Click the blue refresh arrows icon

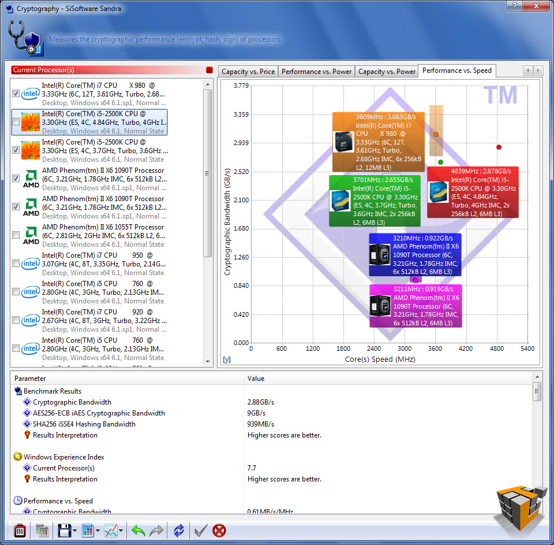[x=179, y=531]
